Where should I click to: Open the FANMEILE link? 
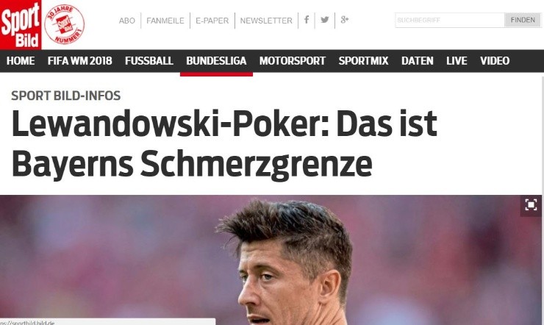(165, 21)
